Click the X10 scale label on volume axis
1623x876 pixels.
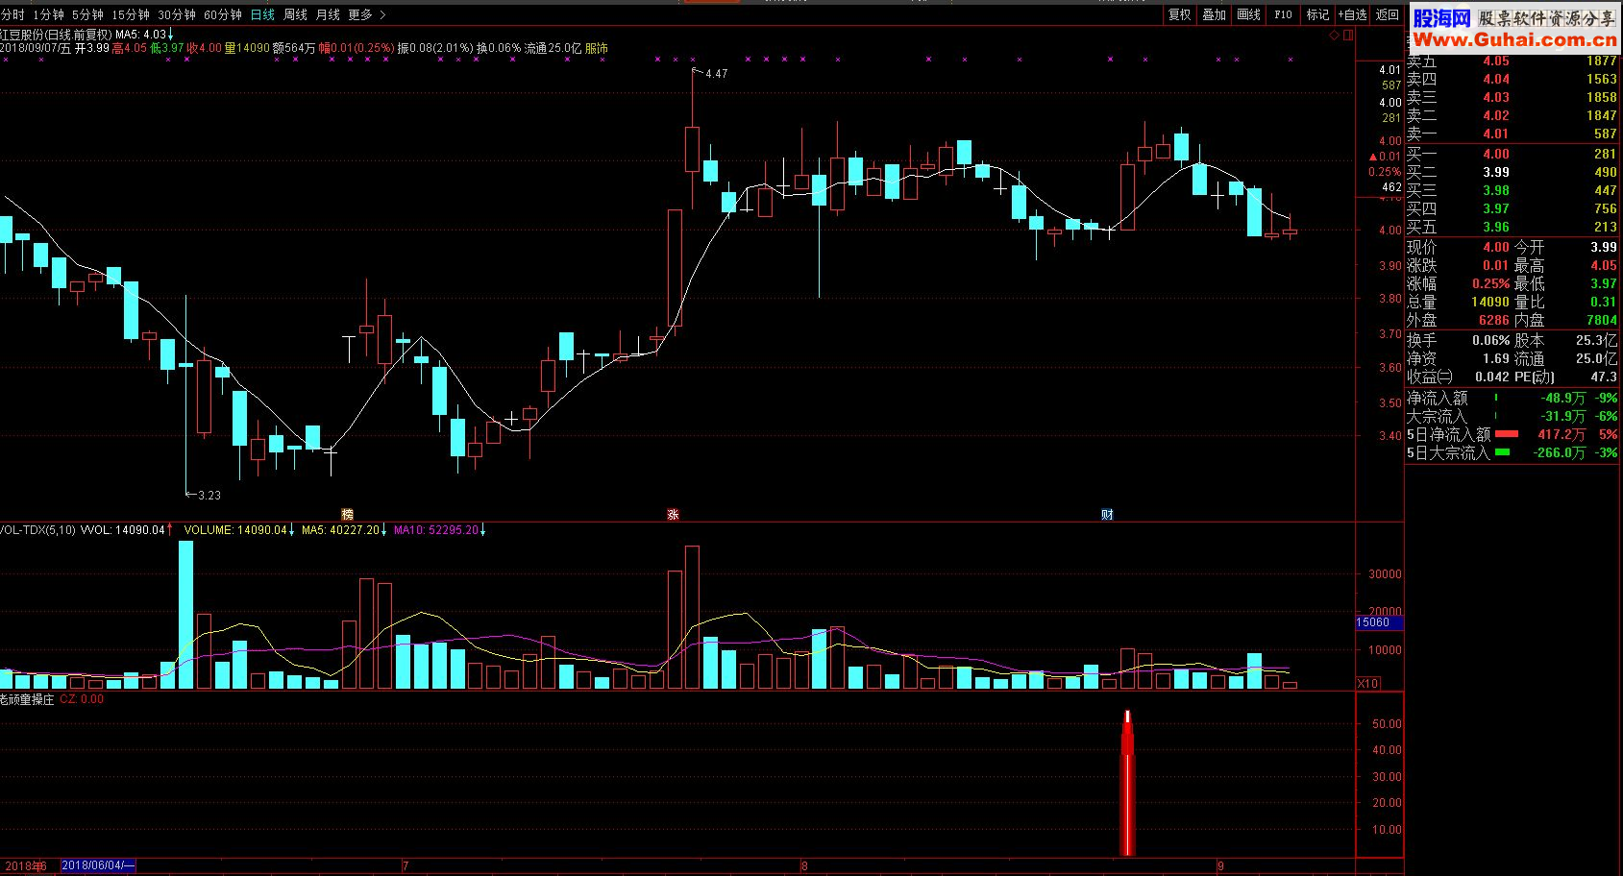point(1367,684)
